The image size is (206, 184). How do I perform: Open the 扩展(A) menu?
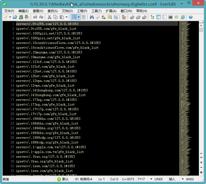pyautogui.click(x=111, y=11)
